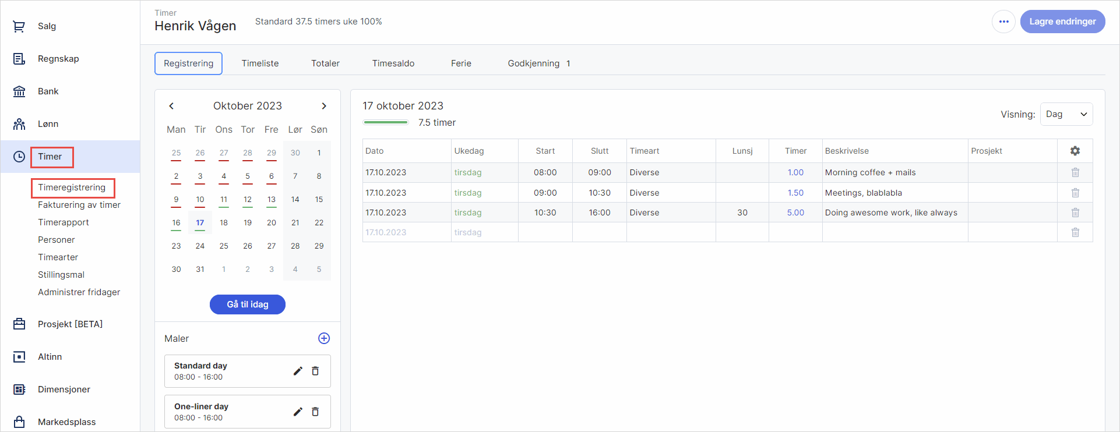Add a new template with plus icon

pyautogui.click(x=324, y=338)
